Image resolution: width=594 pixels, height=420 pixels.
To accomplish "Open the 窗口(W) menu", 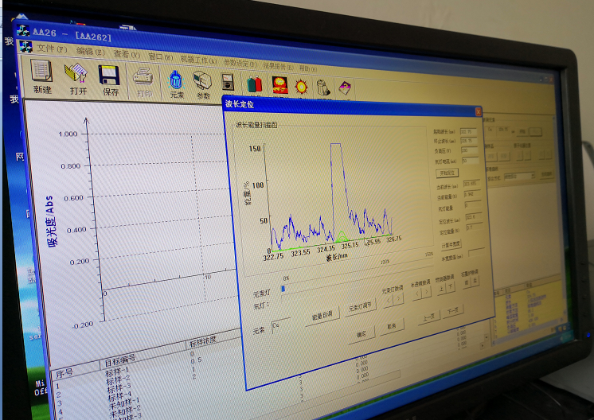I will pos(160,57).
